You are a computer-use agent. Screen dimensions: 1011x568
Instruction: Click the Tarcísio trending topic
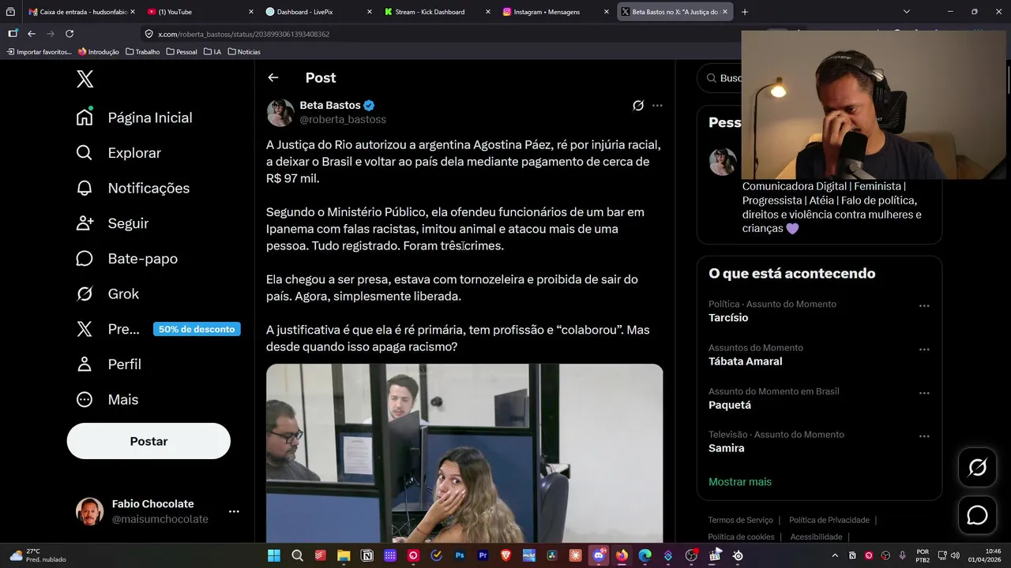pos(728,318)
